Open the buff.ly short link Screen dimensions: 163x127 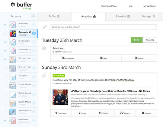[123, 80]
